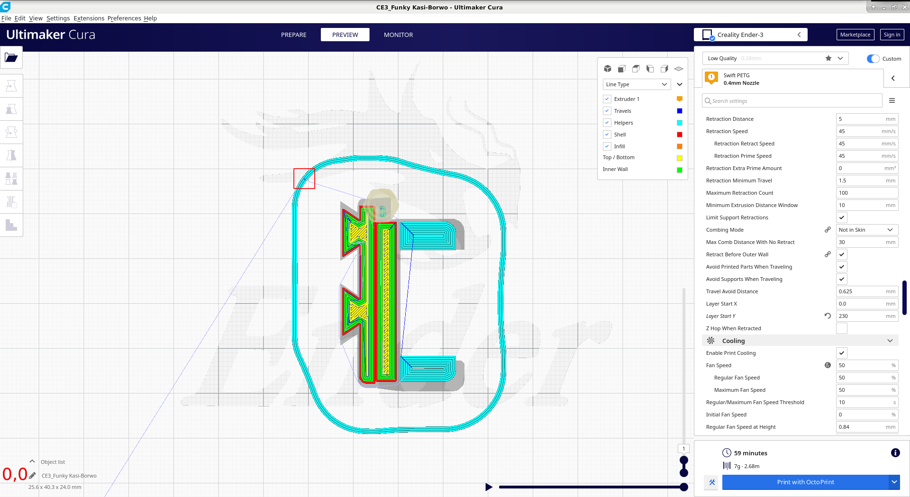Click the extruder 1 material icon
910x497 pixels.
click(711, 78)
